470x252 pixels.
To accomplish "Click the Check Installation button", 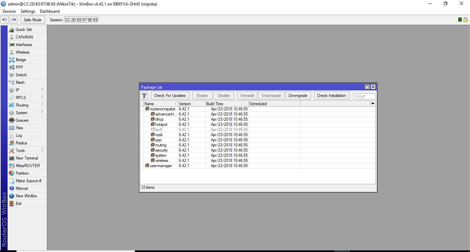I will [332, 96].
